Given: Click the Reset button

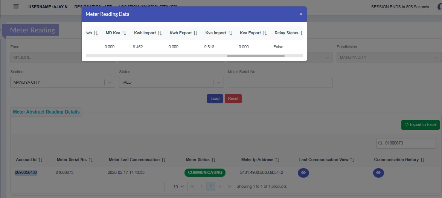Looking at the screenshot, I should click(233, 98).
